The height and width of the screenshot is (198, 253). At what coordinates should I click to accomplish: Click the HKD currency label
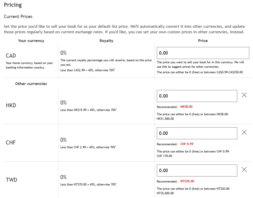point(11,105)
